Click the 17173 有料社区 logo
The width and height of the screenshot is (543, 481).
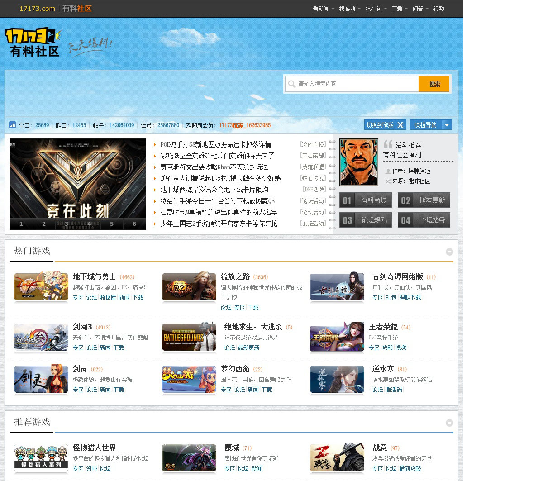click(x=33, y=43)
